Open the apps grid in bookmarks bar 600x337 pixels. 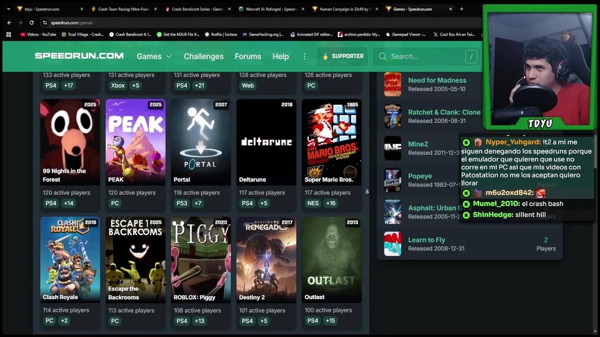click(8, 34)
